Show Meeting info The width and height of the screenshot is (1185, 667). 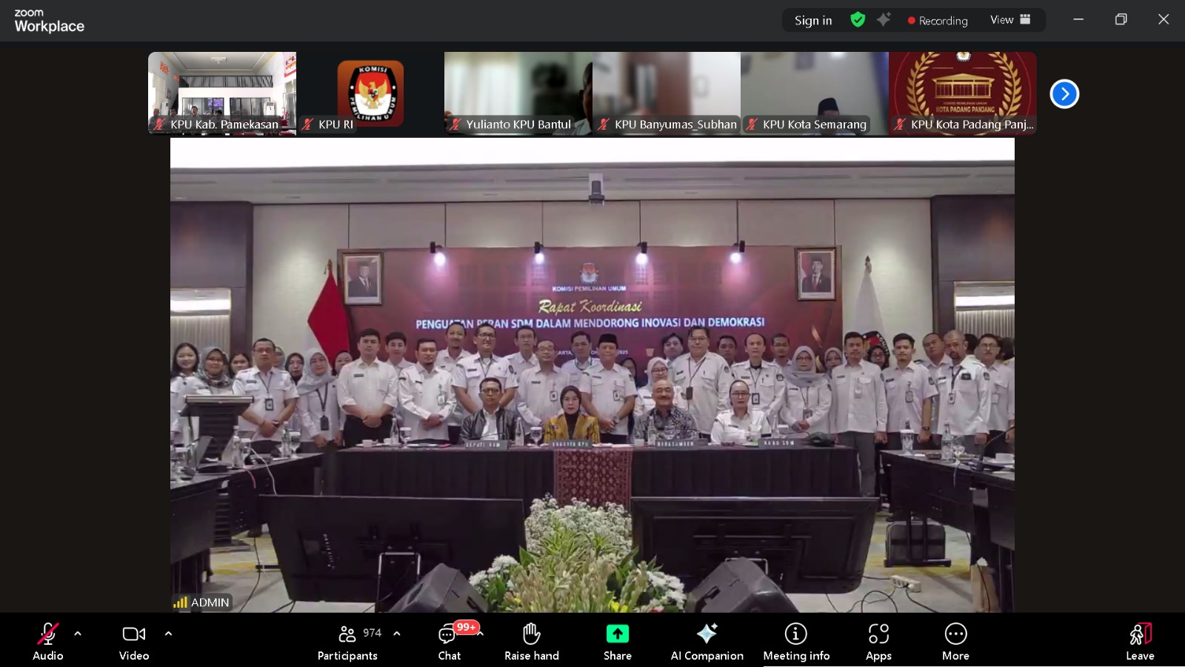(796, 640)
